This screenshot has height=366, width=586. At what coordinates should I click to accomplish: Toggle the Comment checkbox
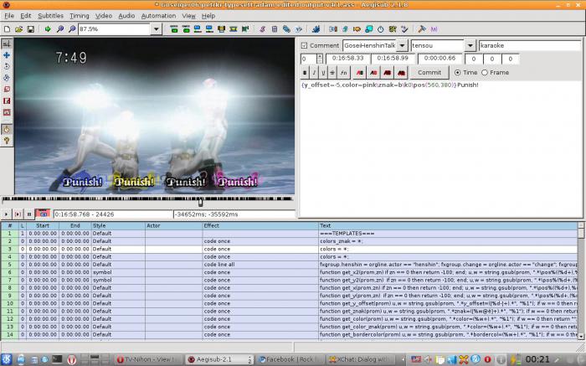pyautogui.click(x=304, y=45)
